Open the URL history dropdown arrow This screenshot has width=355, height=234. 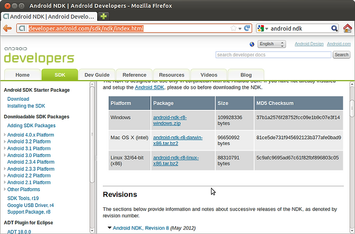(x=240, y=29)
